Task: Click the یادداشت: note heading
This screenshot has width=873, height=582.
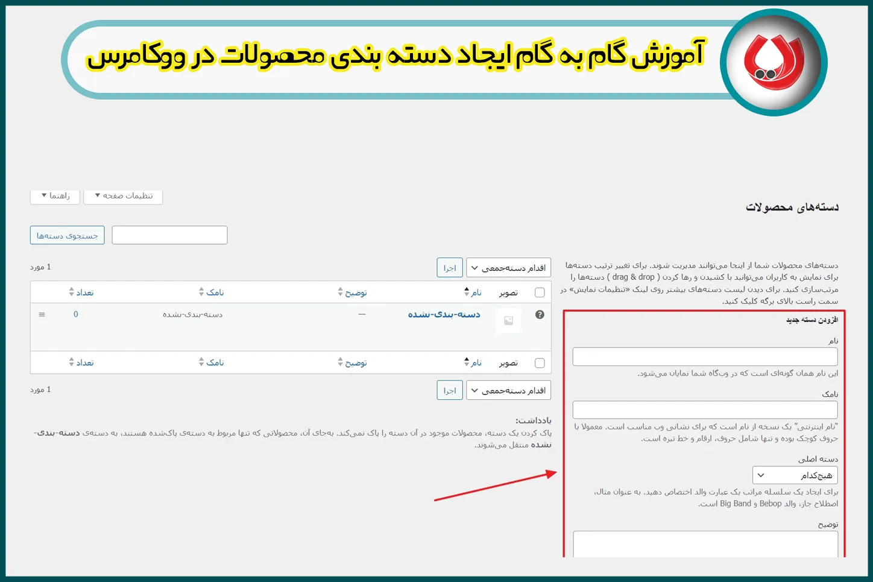Action: point(533,420)
